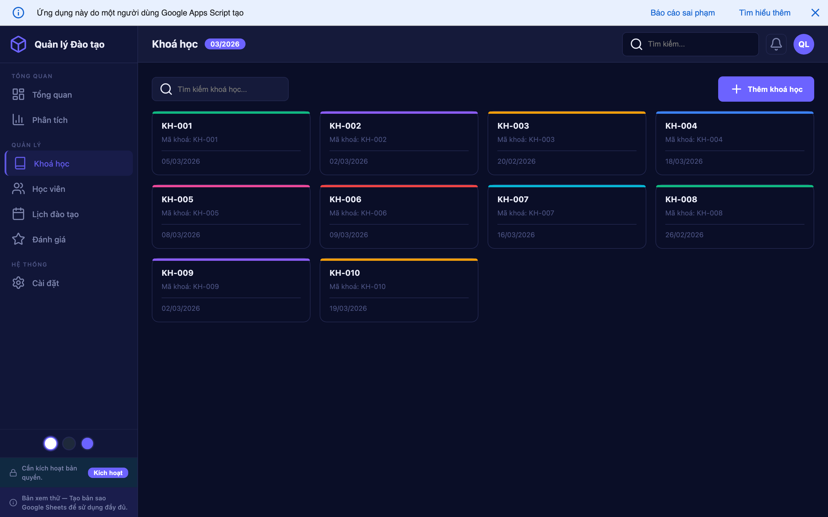Click the Tổng quan grid icon
828x517 pixels.
coord(18,94)
